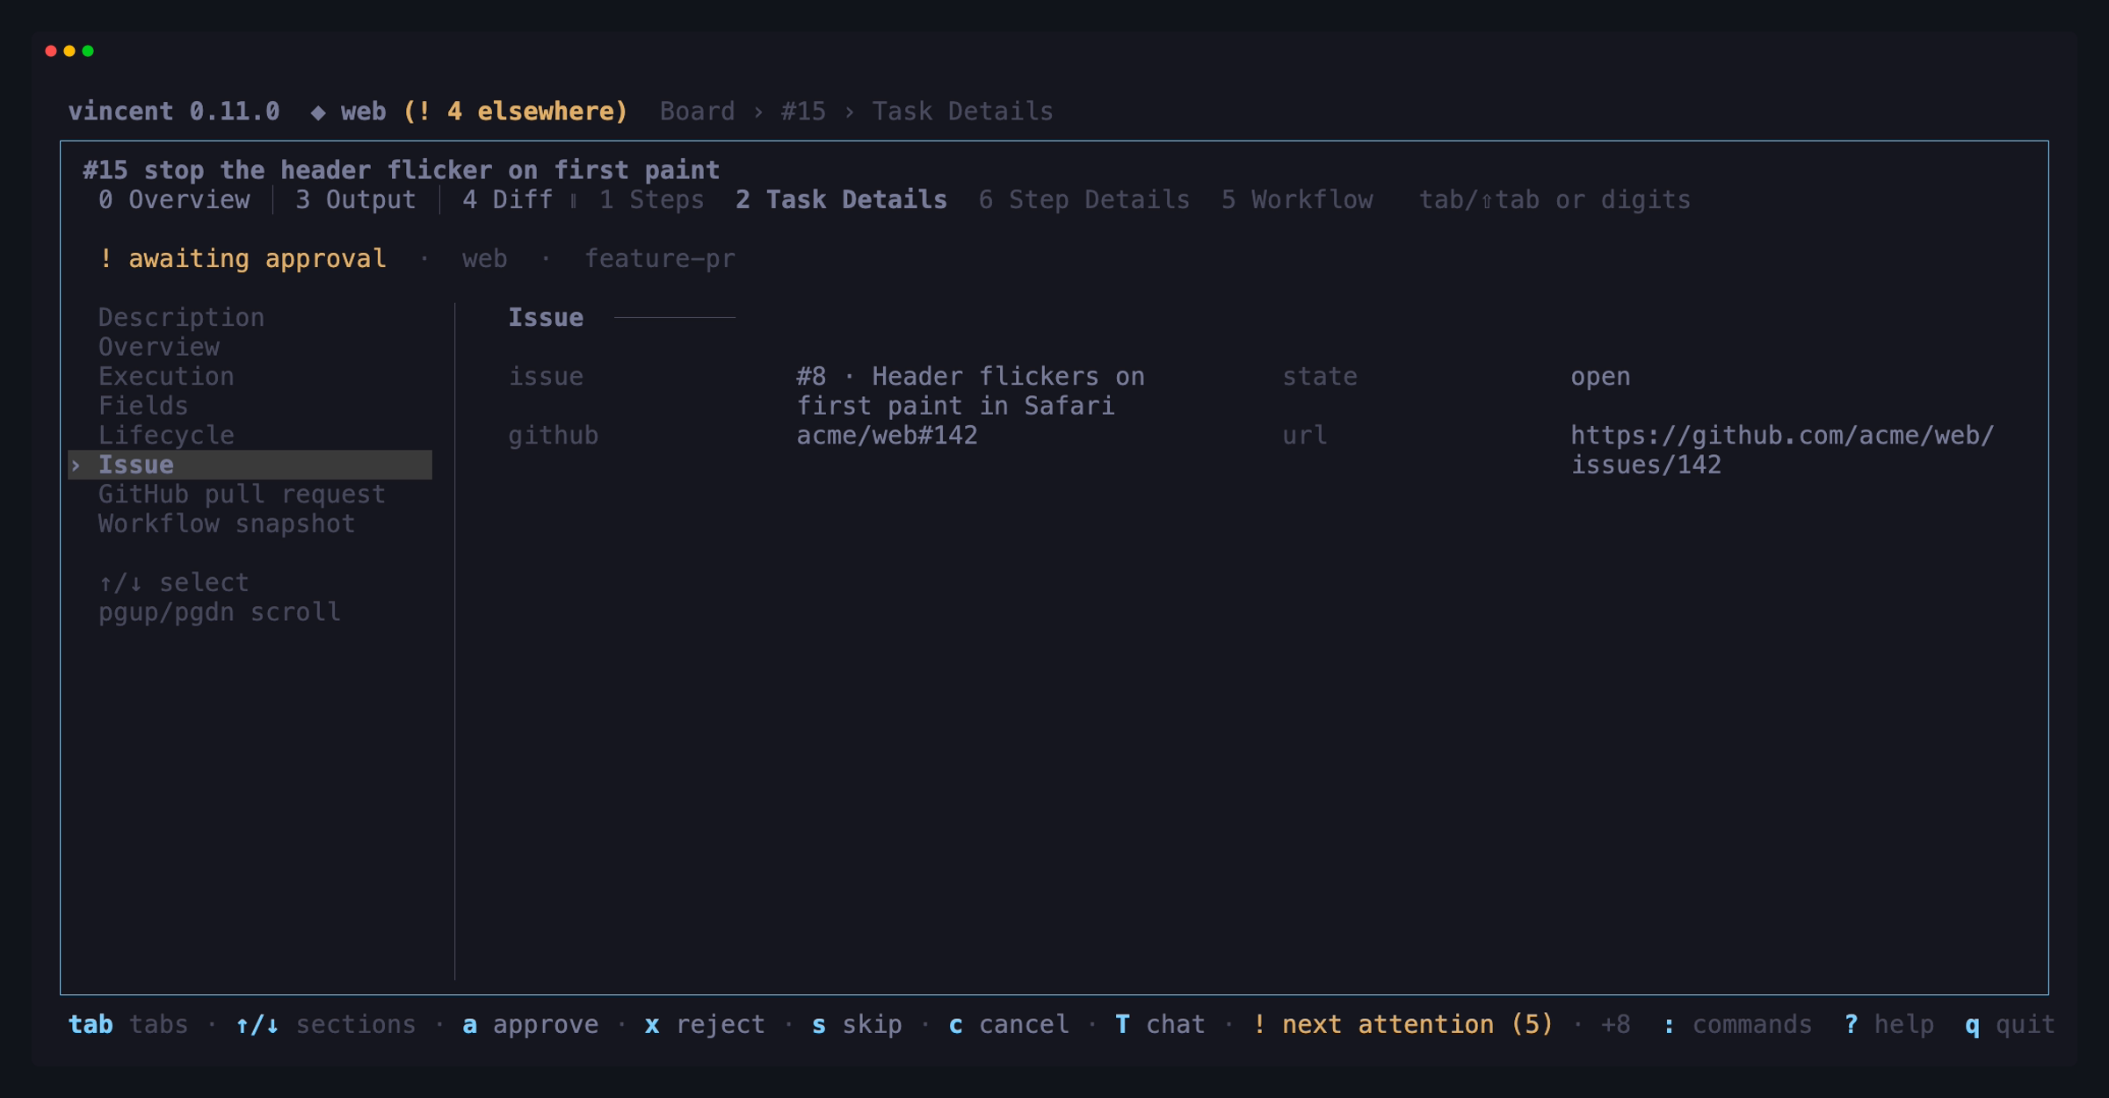This screenshot has height=1098, width=2109.
Task: Click the task title '#15 stop the header flicker'
Action: coord(401,170)
